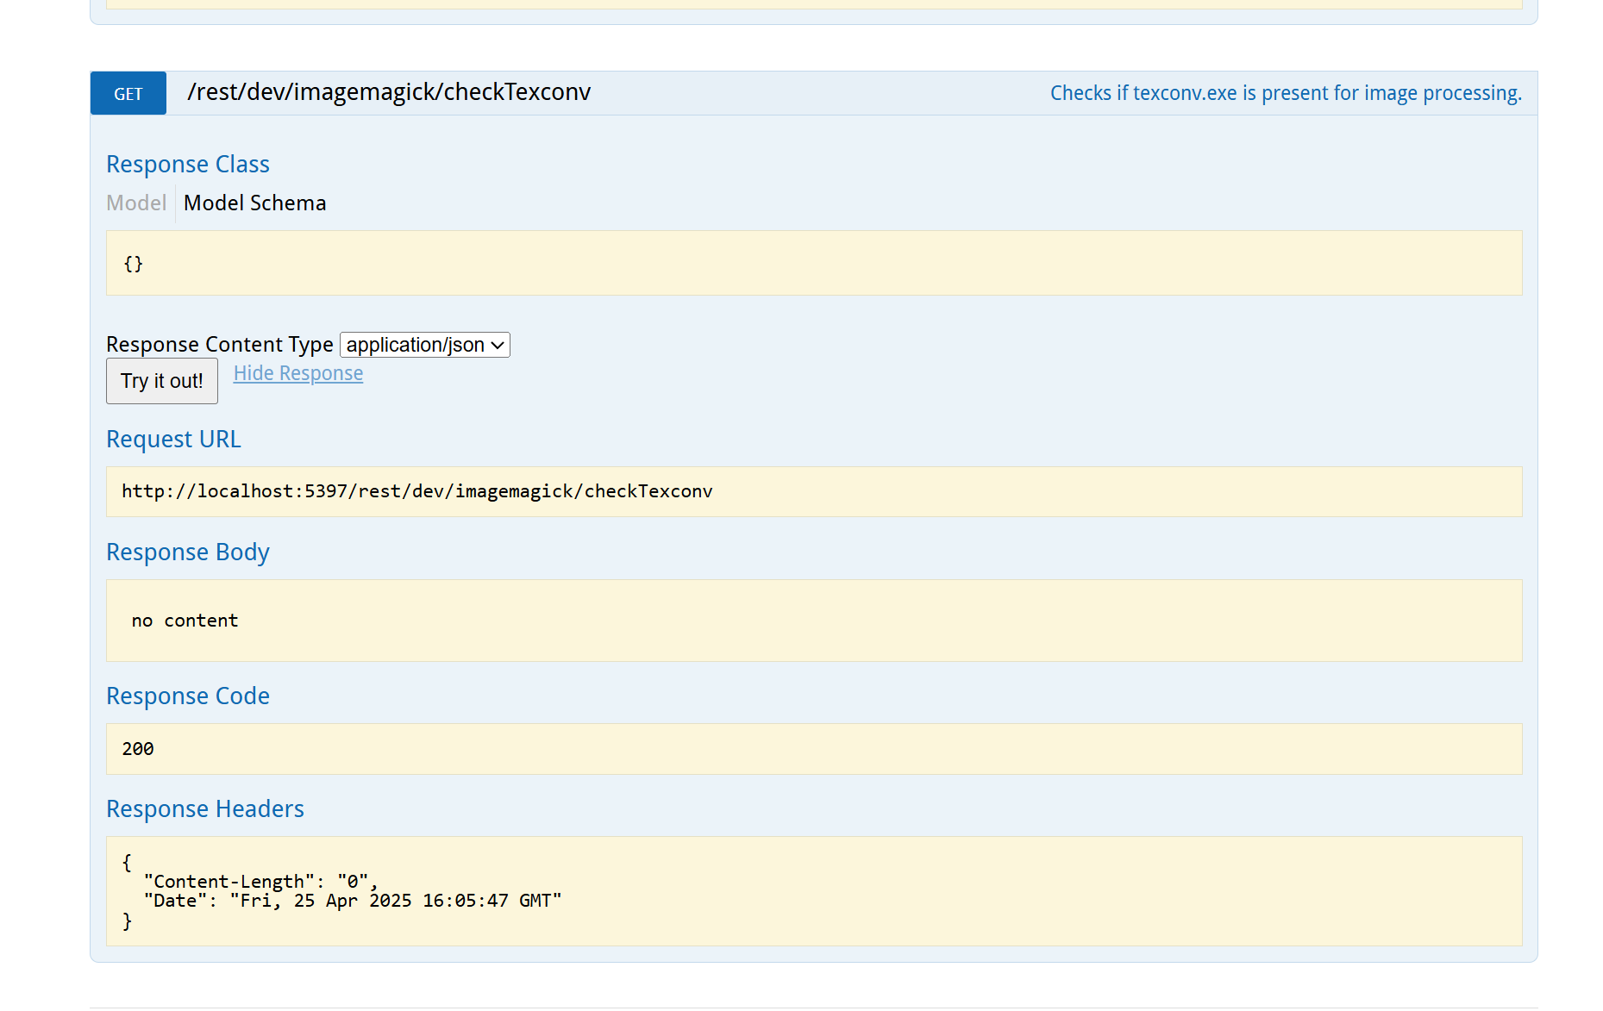Click the Content-Length header line
This screenshot has height=1011, width=1603.
click(x=261, y=882)
